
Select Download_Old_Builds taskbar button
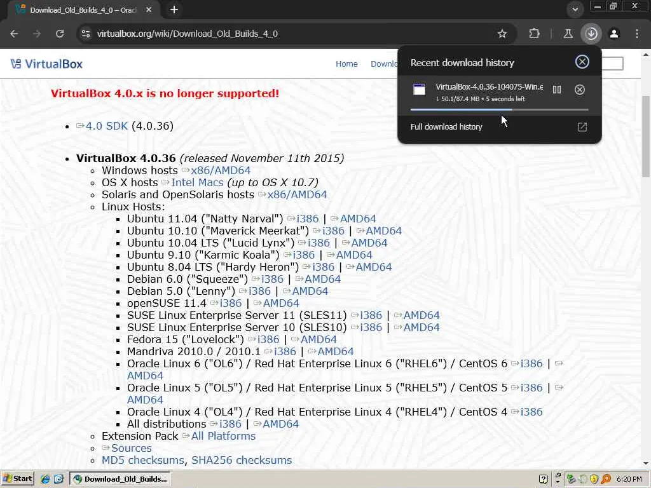click(120, 479)
